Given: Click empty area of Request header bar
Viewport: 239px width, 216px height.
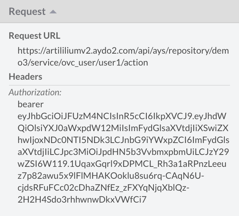Looking at the screenshot, I should pyautogui.click(x=149, y=12).
